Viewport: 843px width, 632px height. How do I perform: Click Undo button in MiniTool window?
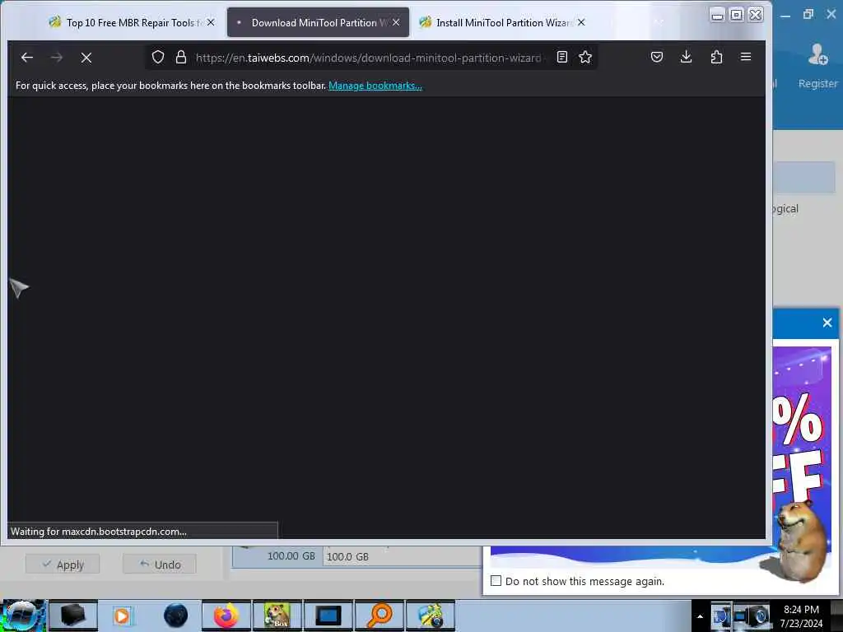tap(159, 565)
